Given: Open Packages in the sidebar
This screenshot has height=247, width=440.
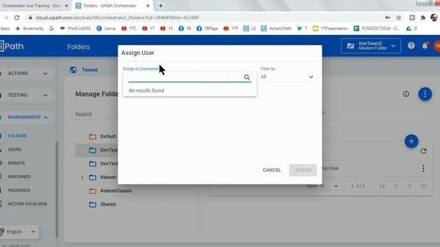Looking at the screenshot, I should 19,190.
